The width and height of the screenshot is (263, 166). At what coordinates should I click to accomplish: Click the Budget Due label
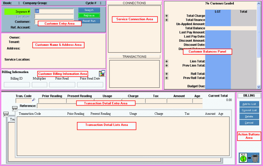196,86
